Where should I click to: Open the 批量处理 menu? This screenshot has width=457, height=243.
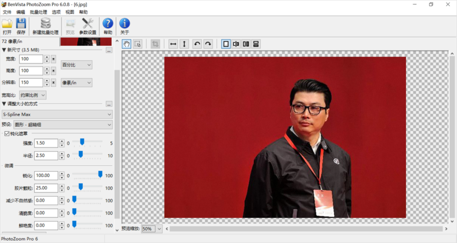coord(38,12)
